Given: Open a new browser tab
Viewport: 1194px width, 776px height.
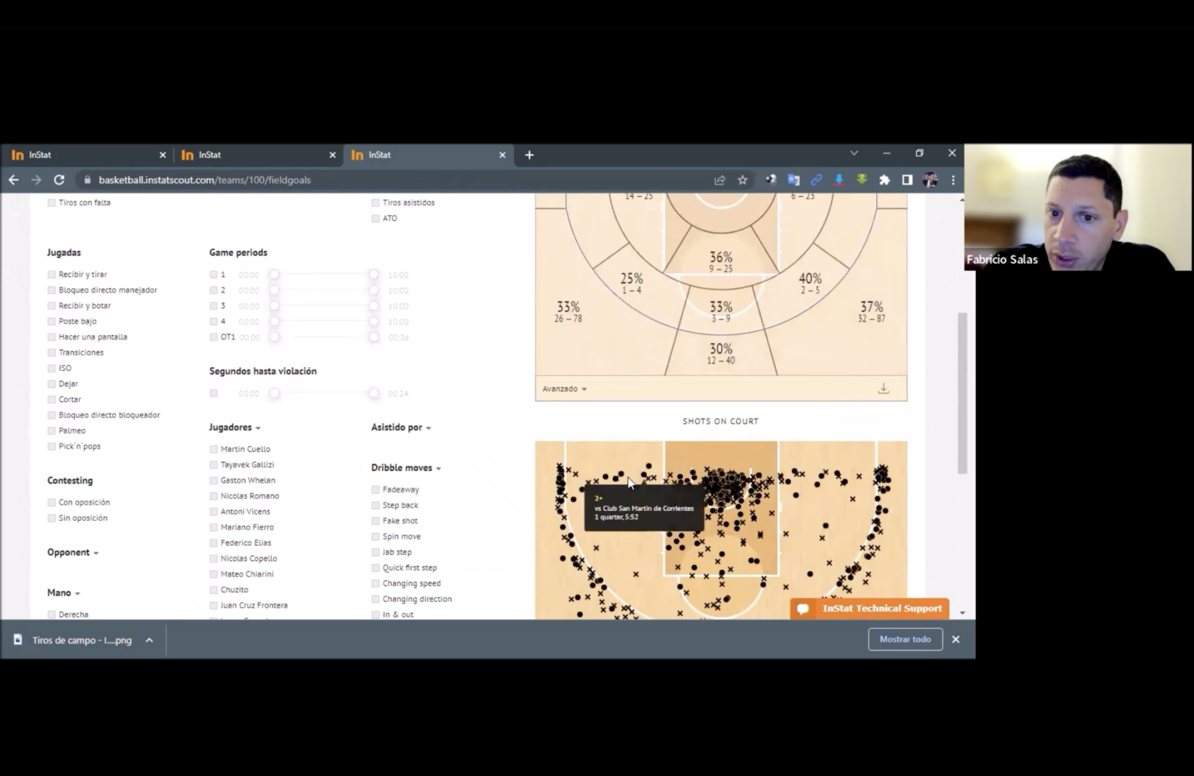Looking at the screenshot, I should click(529, 155).
